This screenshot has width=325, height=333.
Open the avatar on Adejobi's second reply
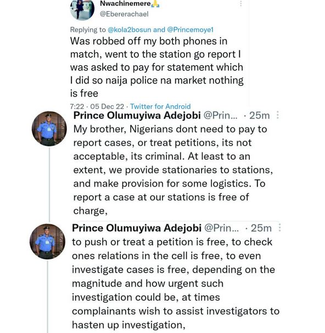click(x=48, y=241)
